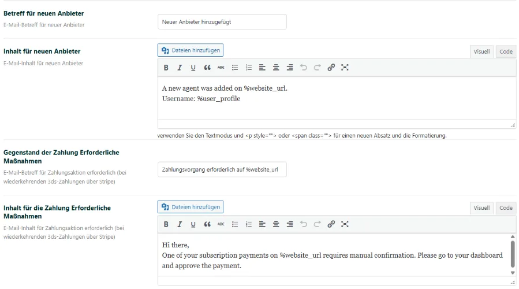Screen dimensions: 519x289
Task: Click the scrollbar up arrow in payment content editor
Action: (513, 236)
